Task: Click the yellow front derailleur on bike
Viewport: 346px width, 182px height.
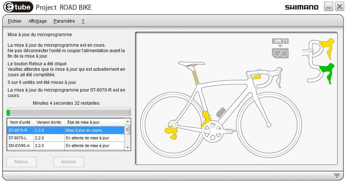Action: click(205, 119)
